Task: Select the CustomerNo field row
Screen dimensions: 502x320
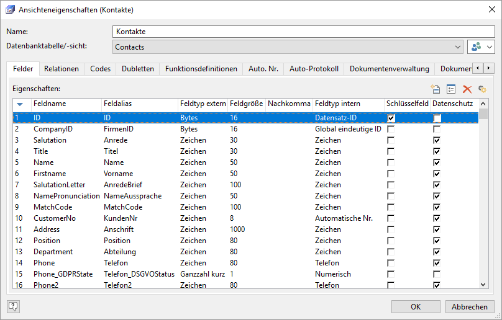Action: click(x=54, y=218)
